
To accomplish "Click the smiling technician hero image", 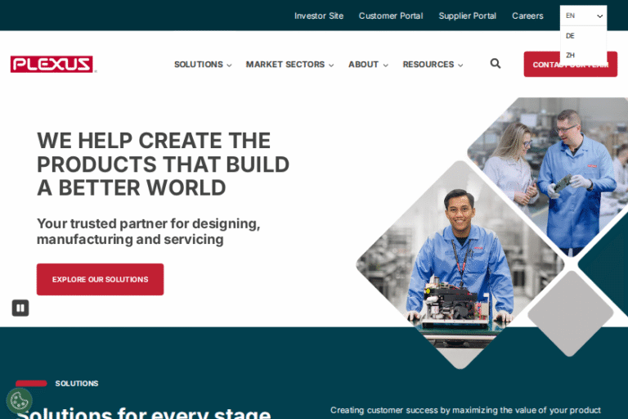I will (x=460, y=264).
